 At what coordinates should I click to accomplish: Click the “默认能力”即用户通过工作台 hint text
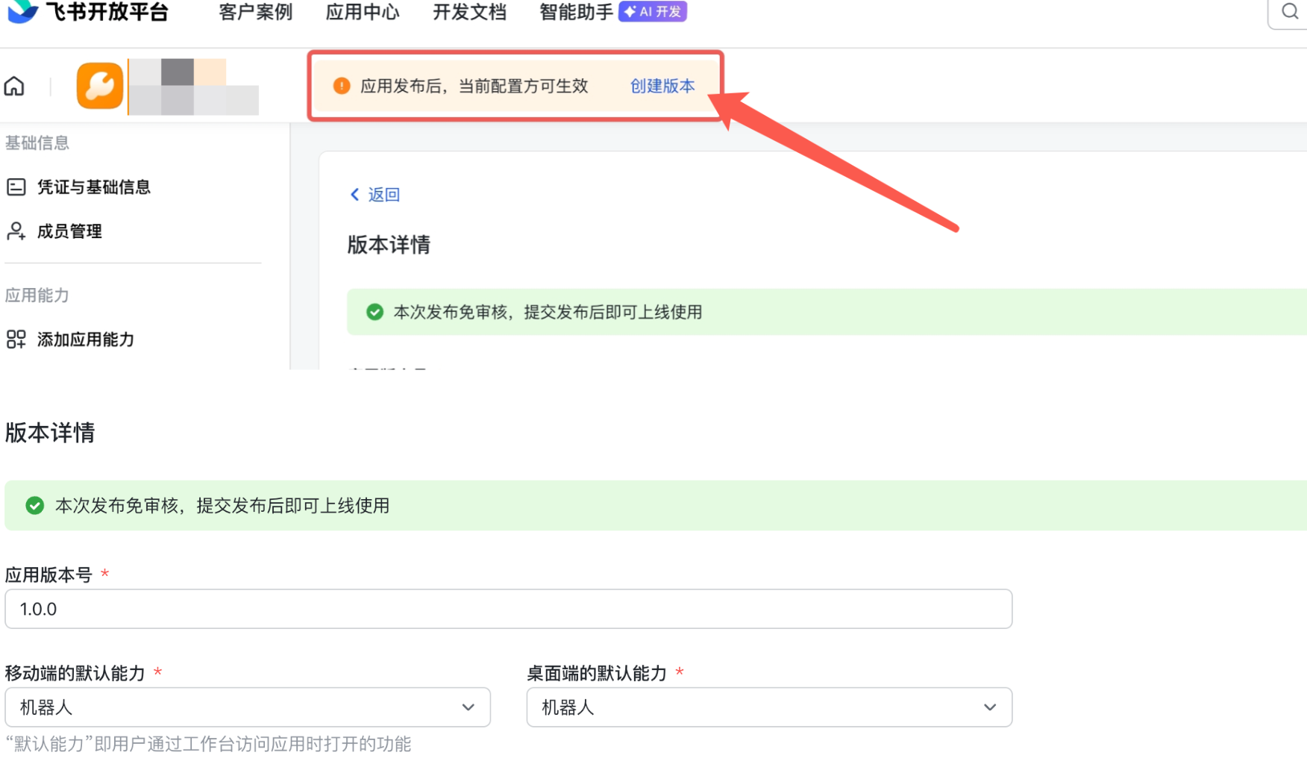[x=208, y=744]
